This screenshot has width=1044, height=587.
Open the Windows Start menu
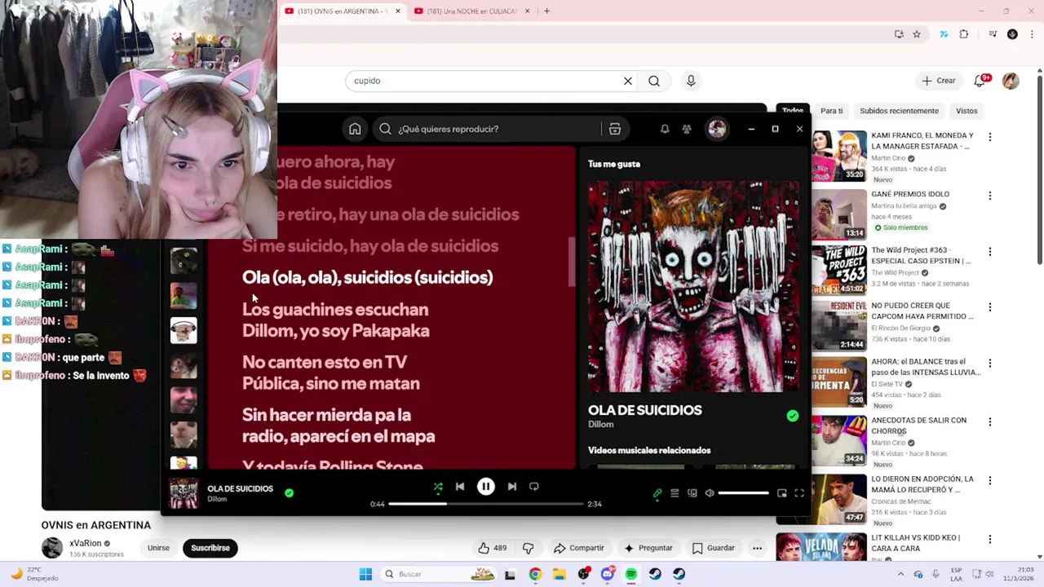coord(366,574)
